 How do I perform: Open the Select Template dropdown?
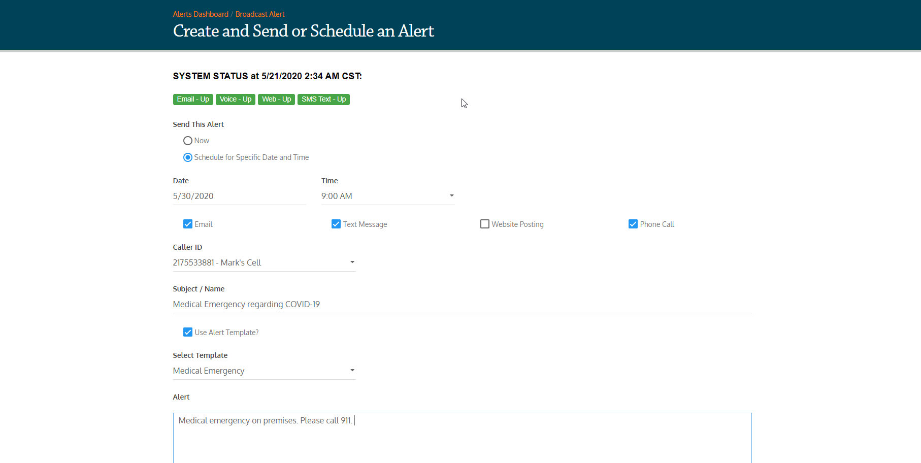[x=264, y=371]
